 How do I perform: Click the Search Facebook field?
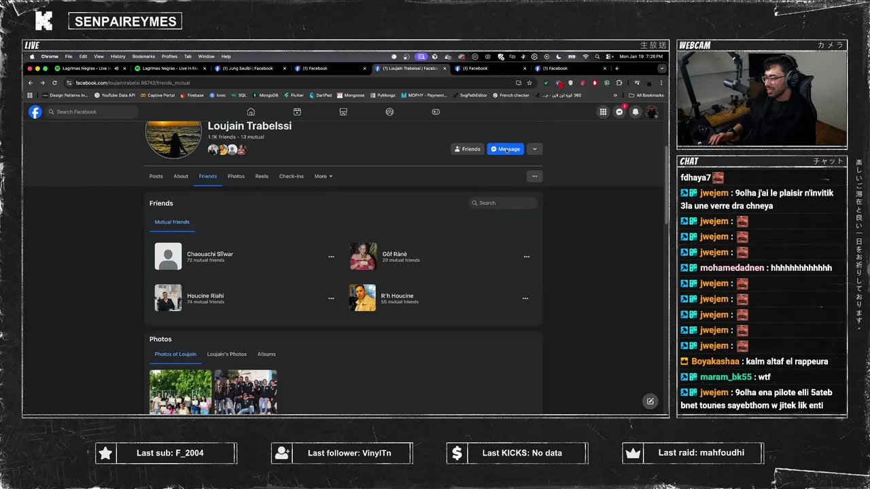point(92,112)
